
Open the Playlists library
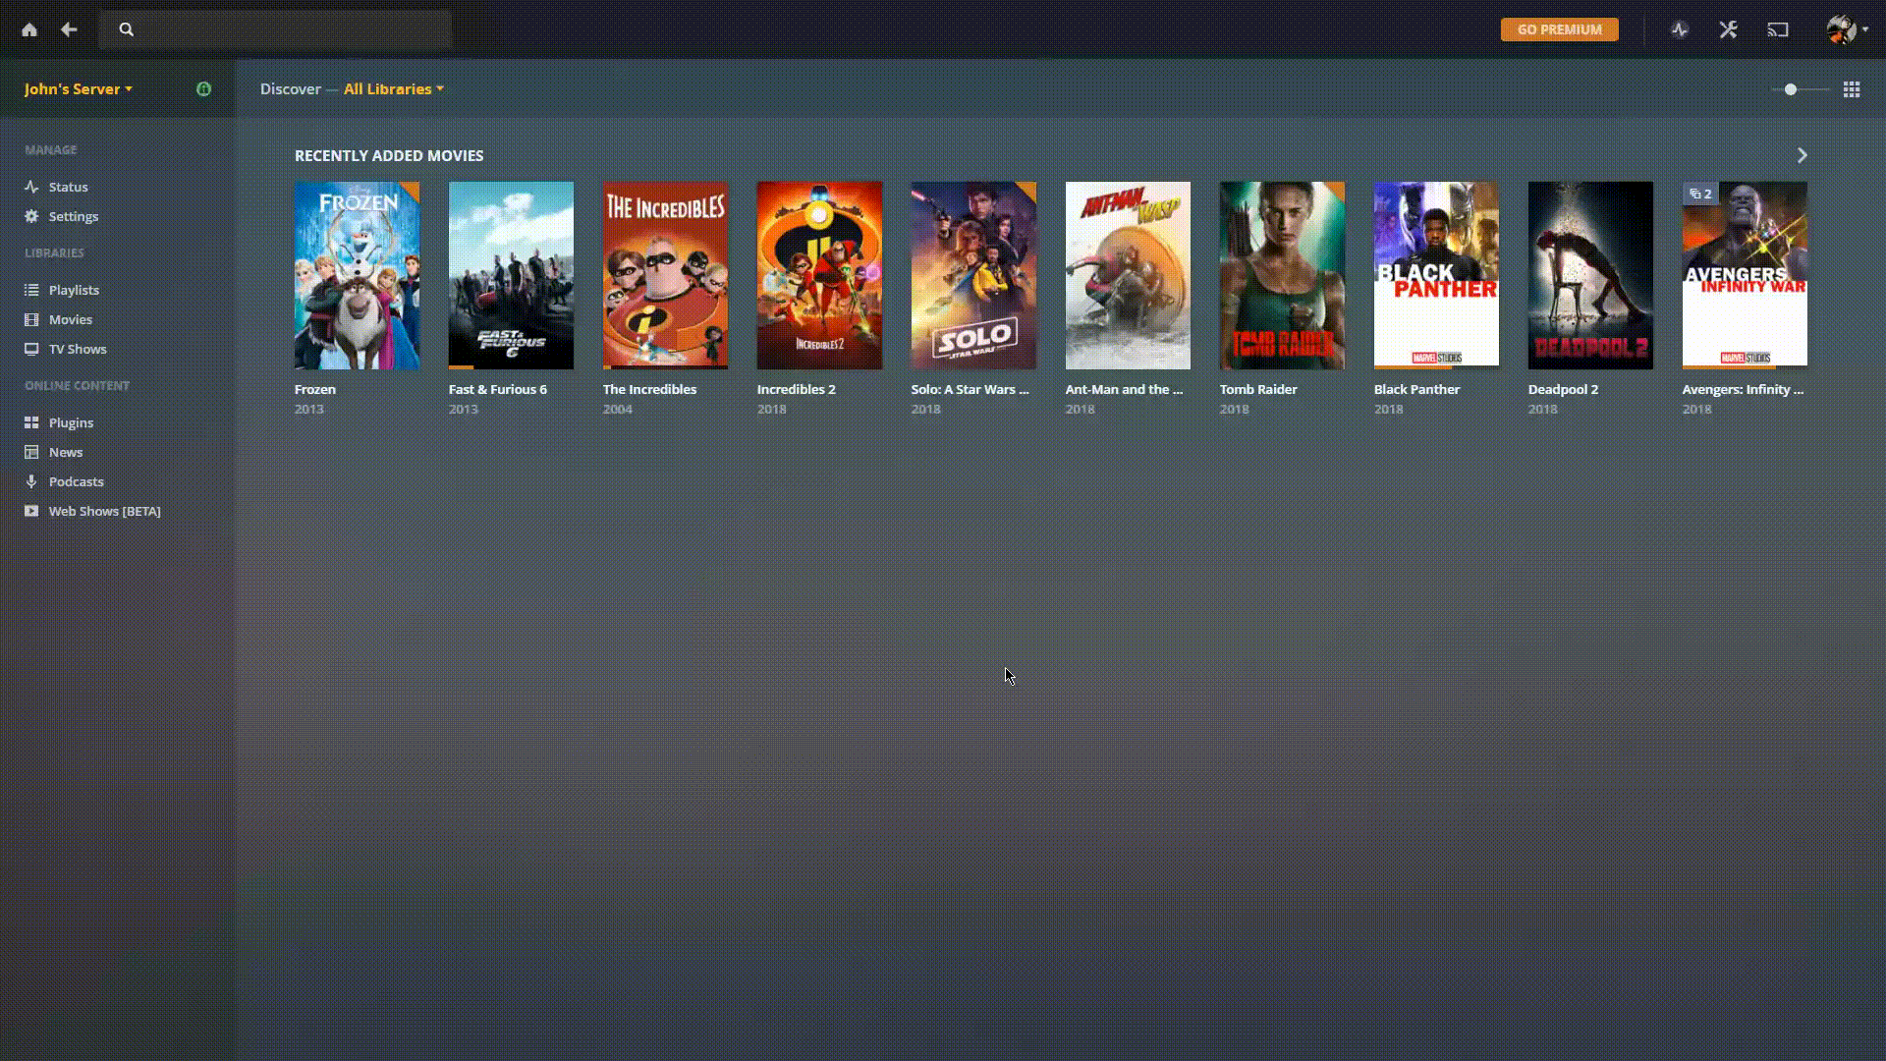[x=74, y=290]
